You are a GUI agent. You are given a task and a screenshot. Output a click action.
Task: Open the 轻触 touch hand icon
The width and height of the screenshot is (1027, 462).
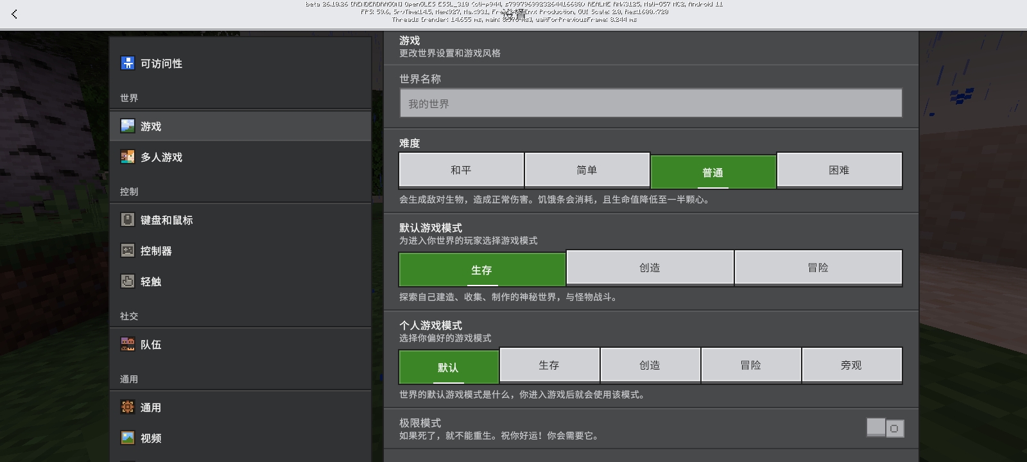pos(128,281)
